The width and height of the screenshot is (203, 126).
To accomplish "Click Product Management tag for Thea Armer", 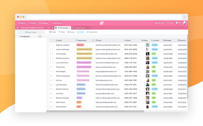I will coord(84,67).
